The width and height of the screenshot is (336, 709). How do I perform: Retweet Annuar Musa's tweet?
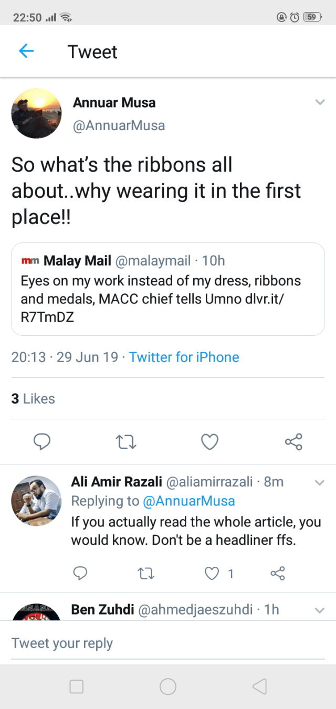coord(125,442)
